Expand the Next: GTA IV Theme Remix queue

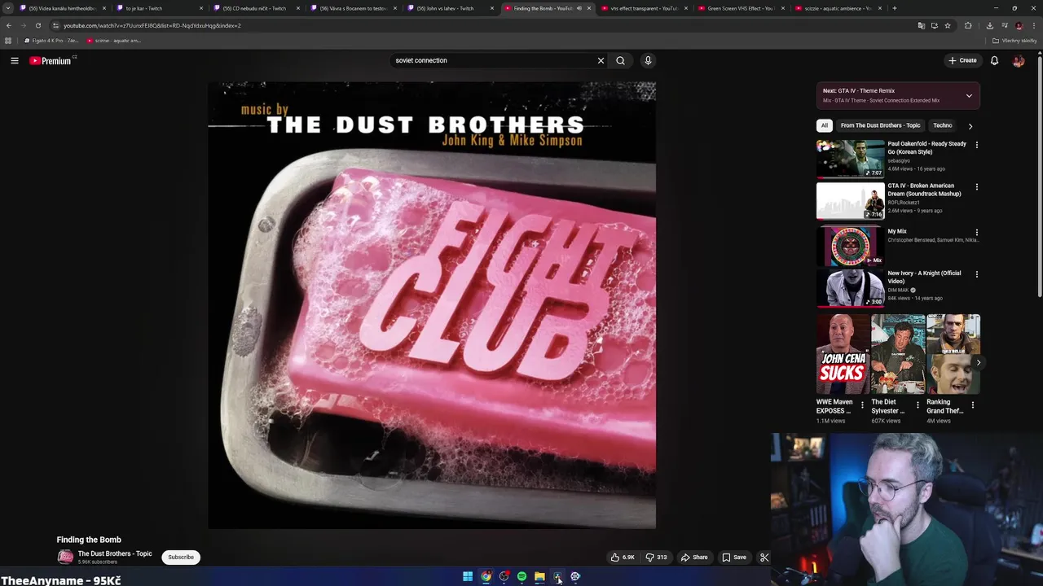click(x=969, y=96)
